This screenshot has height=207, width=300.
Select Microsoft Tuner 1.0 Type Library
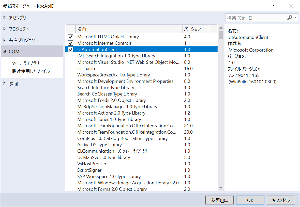[x=141, y=119]
